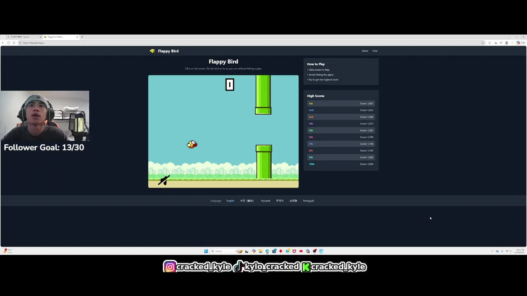Open File Explorer from the taskbar
Viewport: 527px width, 296px height.
coord(260,251)
